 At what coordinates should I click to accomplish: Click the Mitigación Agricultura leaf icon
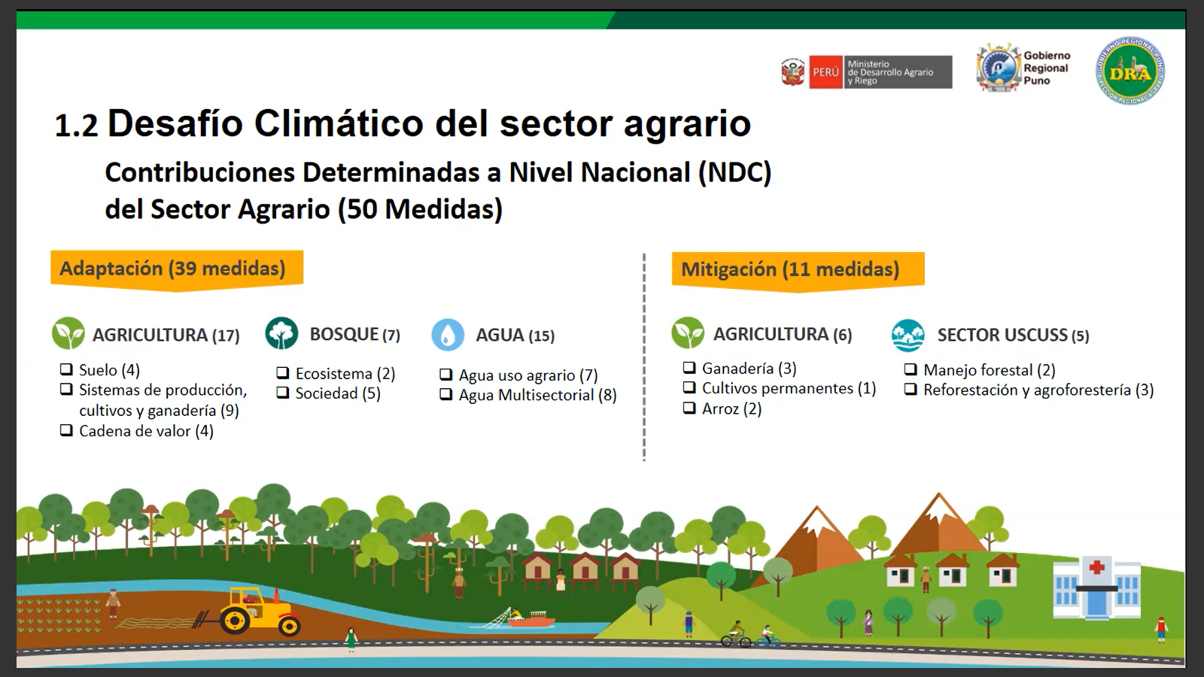(x=688, y=332)
